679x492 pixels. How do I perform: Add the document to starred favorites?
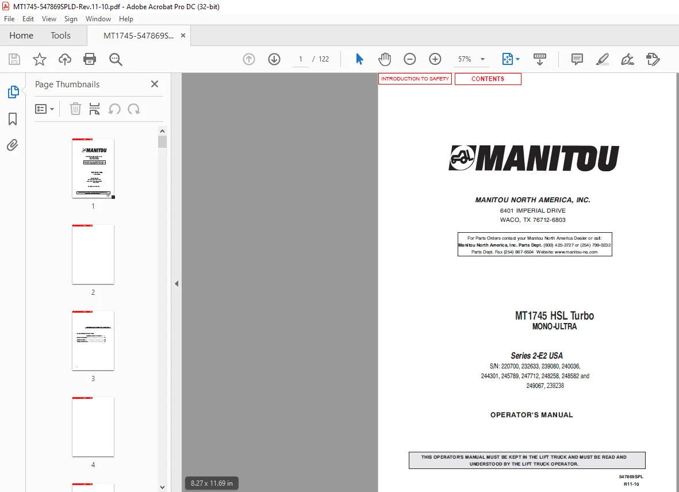tap(40, 59)
